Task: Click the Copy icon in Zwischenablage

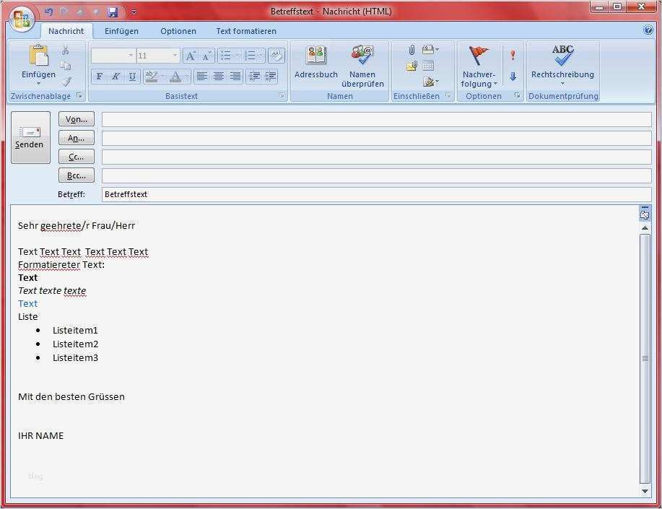Action: coord(66,66)
